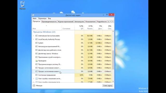Click the 23,1 МБ memory value
Viewport: 166px width, 93px height.
90,50
